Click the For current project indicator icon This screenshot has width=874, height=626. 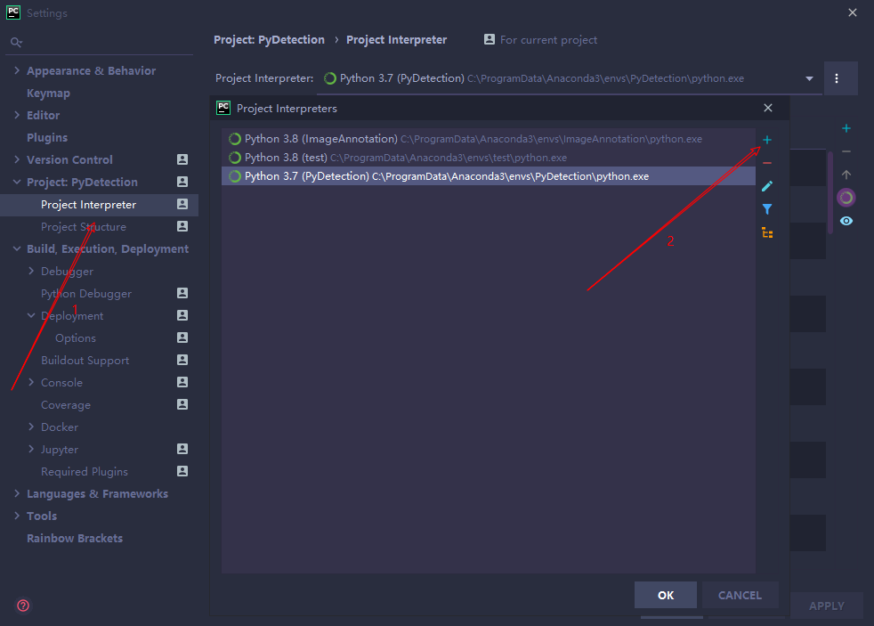point(490,39)
